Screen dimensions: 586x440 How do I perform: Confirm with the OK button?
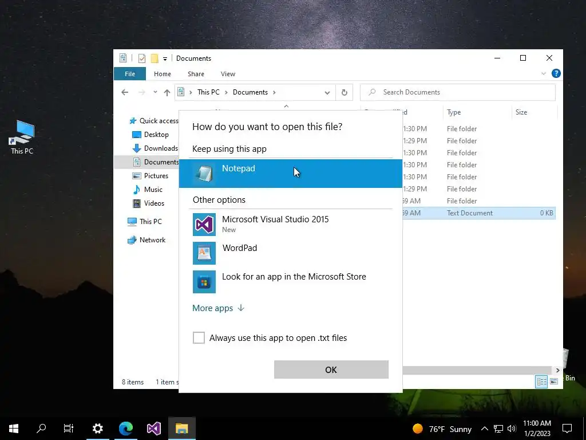click(x=331, y=370)
